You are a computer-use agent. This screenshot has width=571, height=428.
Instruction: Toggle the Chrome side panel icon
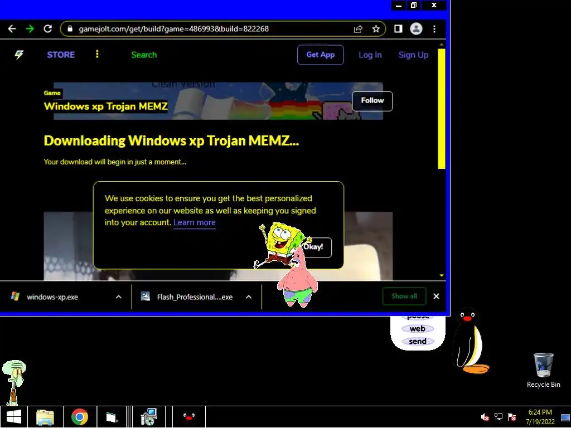point(398,29)
